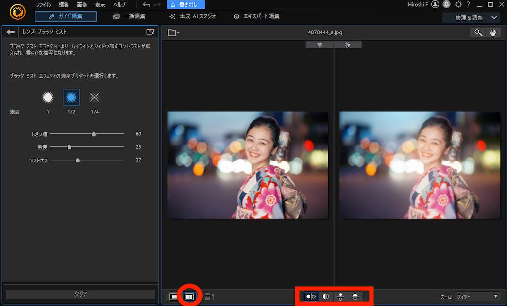Click the after photo preview
The width and height of the screenshot is (507, 306).
pos(420,165)
